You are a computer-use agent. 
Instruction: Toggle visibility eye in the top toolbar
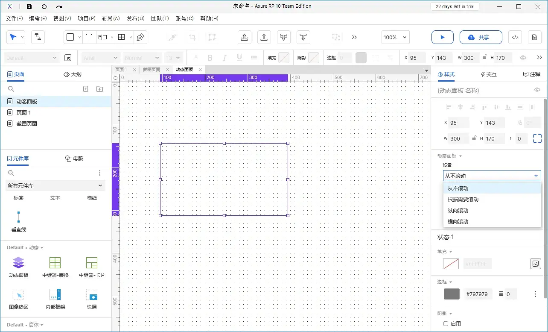(x=523, y=58)
